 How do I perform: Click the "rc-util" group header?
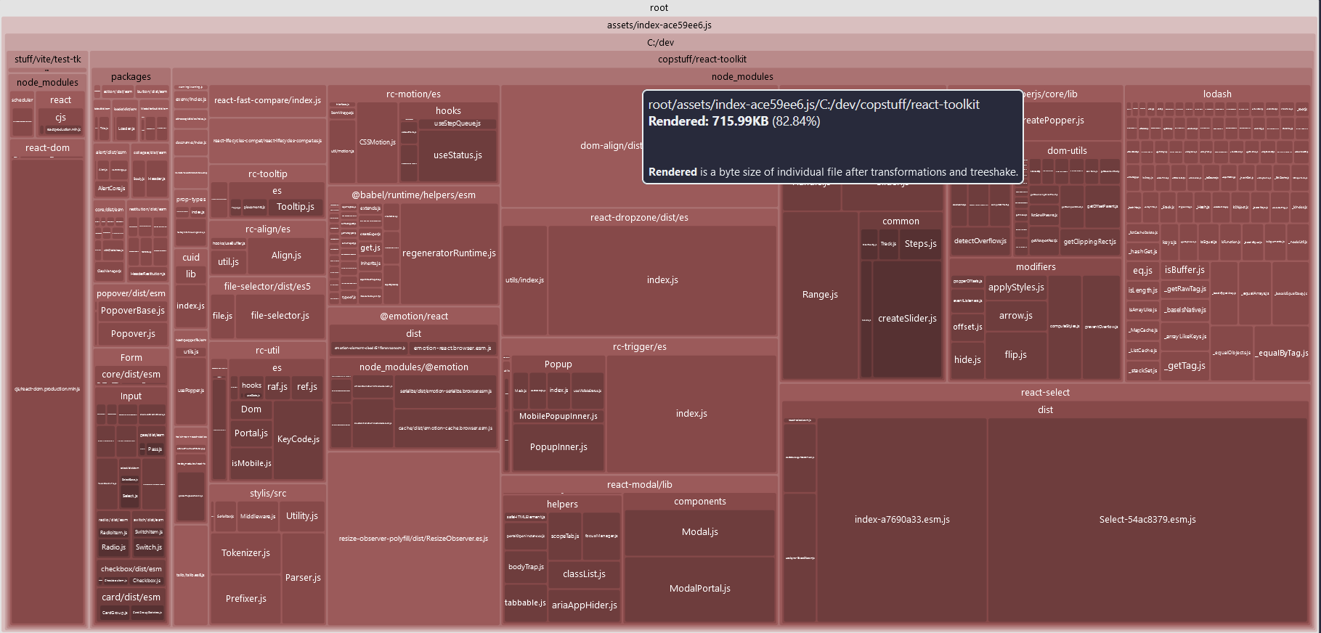[267, 351]
